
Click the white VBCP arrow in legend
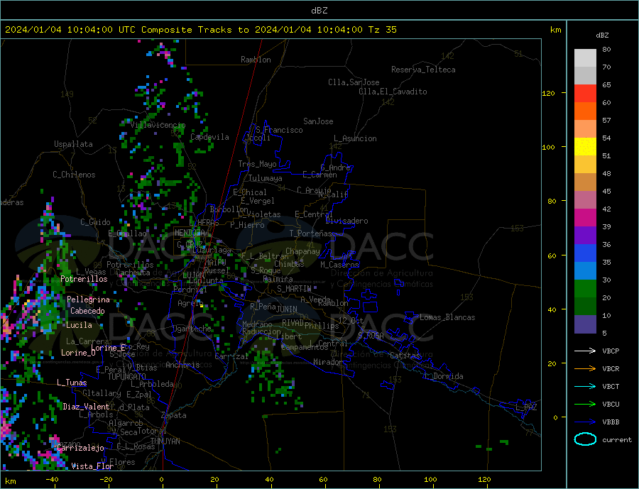pos(585,351)
